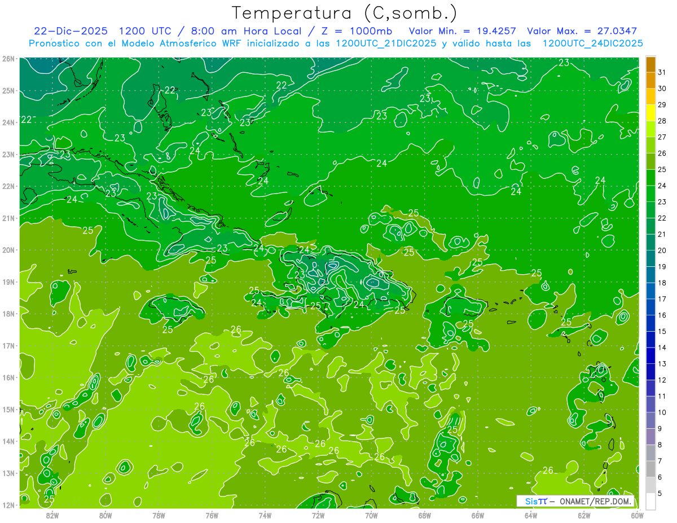Viewport: 677px width, 523px height.
Task: Click the legend number '9'
Action: pyautogui.click(x=661, y=428)
